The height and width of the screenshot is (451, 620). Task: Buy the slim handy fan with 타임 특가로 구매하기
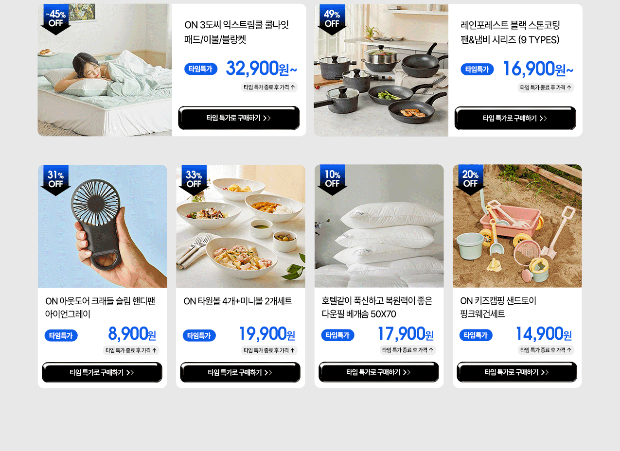pyautogui.click(x=102, y=372)
